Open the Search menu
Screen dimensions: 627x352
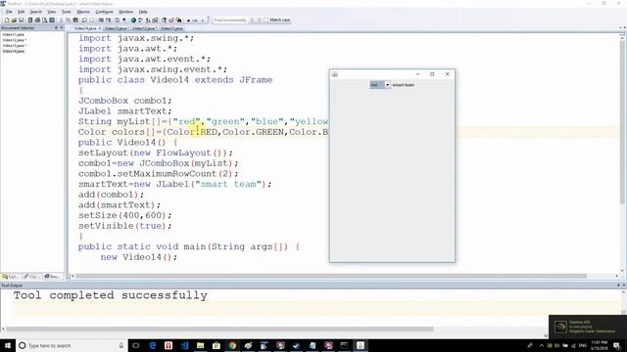(35, 12)
